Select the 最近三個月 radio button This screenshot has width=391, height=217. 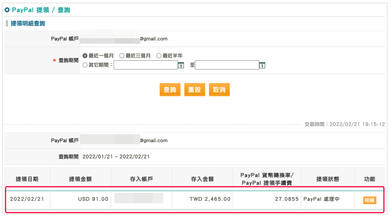pos(122,56)
